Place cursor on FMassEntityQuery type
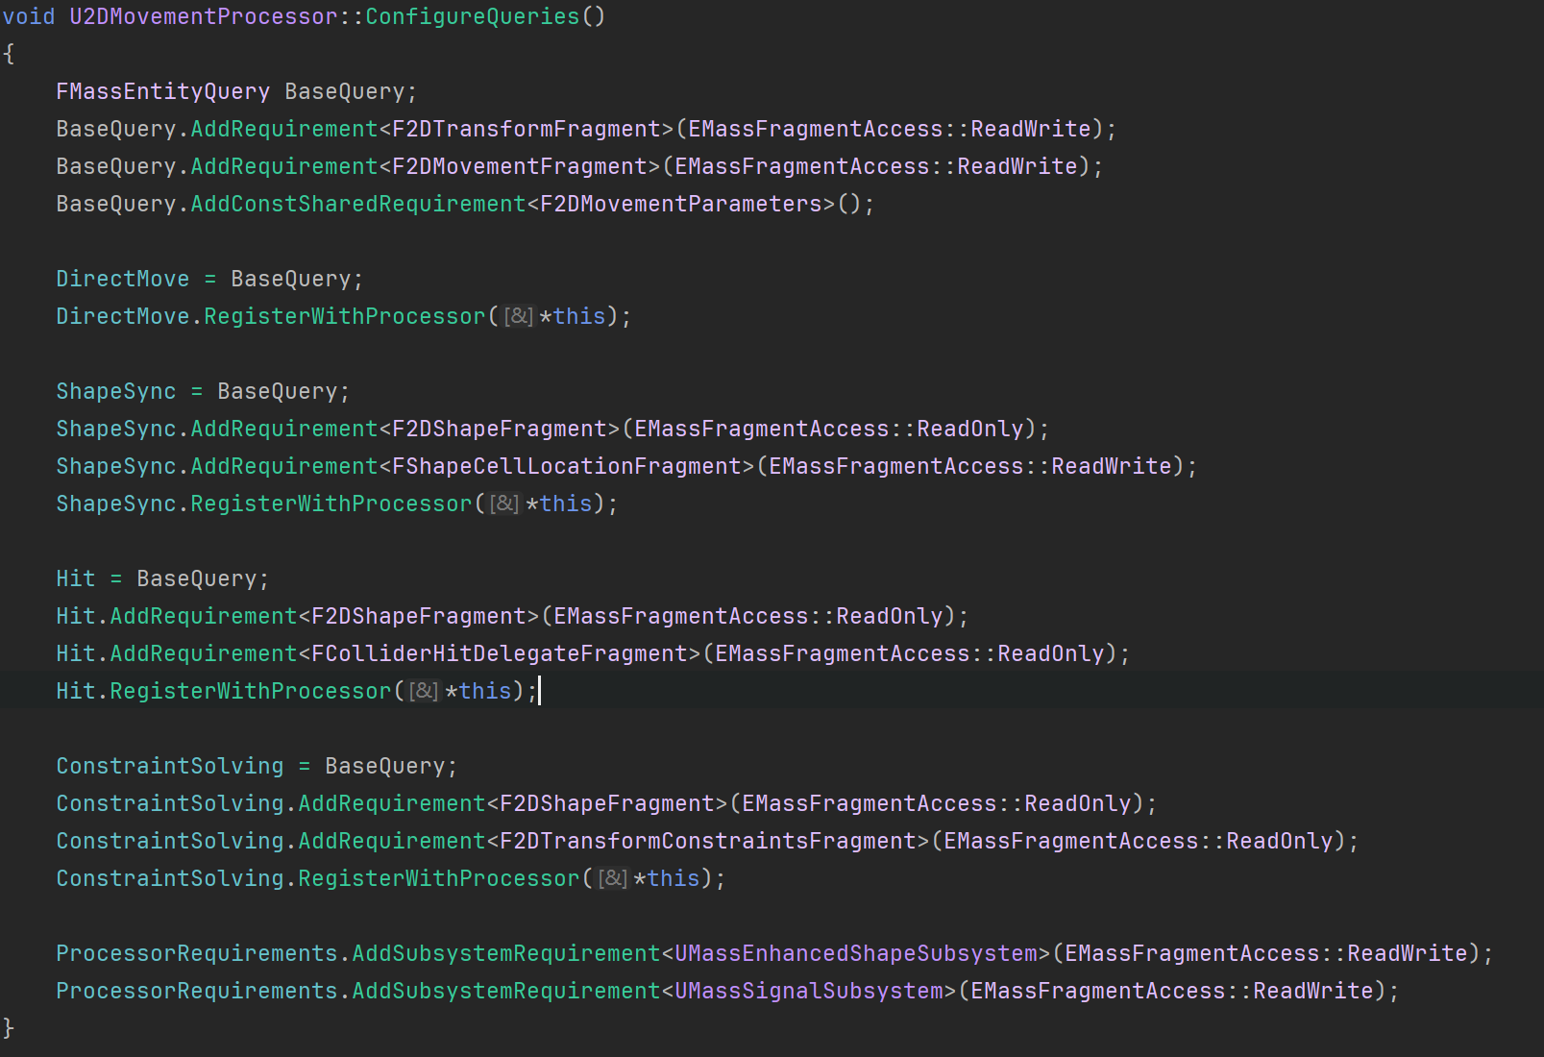The height and width of the screenshot is (1057, 1544). (x=163, y=91)
